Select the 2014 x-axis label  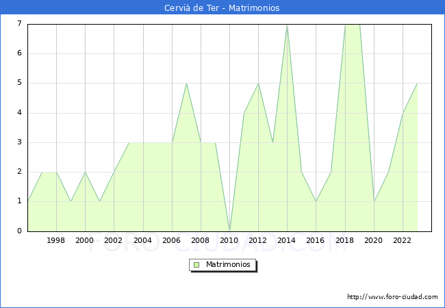pyautogui.click(x=287, y=241)
